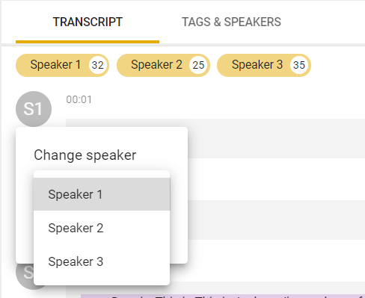This screenshot has height=298, width=365.
Task: Click the first gray transcript row
Action: tap(276, 138)
